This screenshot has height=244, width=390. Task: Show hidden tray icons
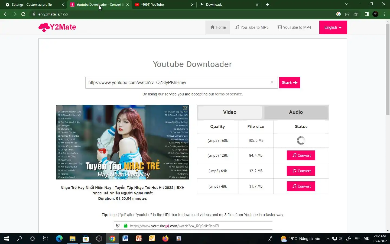(x=328, y=239)
